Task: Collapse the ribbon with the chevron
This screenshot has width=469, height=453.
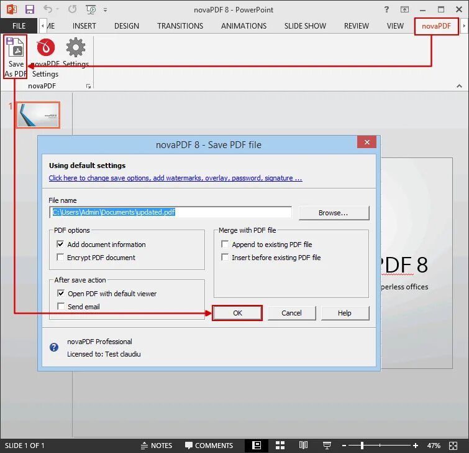Action: click(459, 86)
